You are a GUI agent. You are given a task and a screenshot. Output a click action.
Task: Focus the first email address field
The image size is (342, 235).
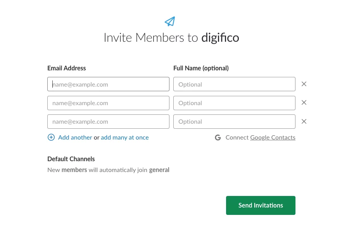[x=108, y=84]
